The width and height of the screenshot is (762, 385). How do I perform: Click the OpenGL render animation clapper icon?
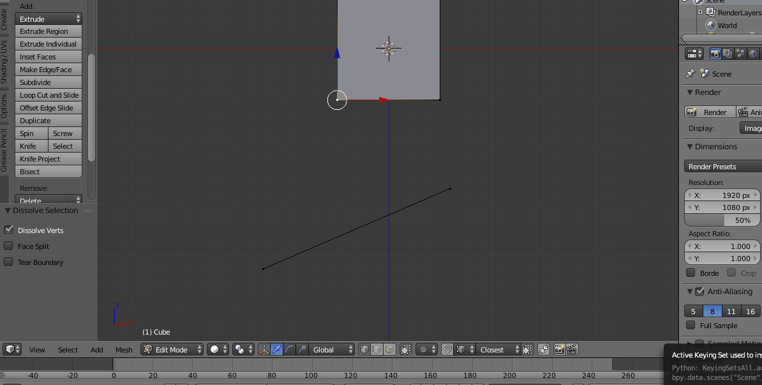[572, 349]
